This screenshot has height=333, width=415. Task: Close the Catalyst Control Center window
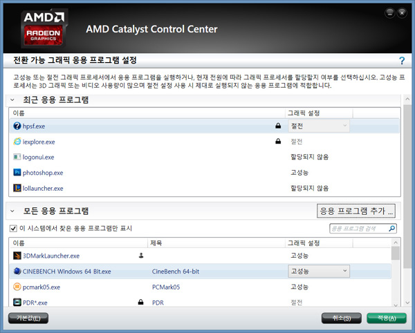click(x=402, y=13)
